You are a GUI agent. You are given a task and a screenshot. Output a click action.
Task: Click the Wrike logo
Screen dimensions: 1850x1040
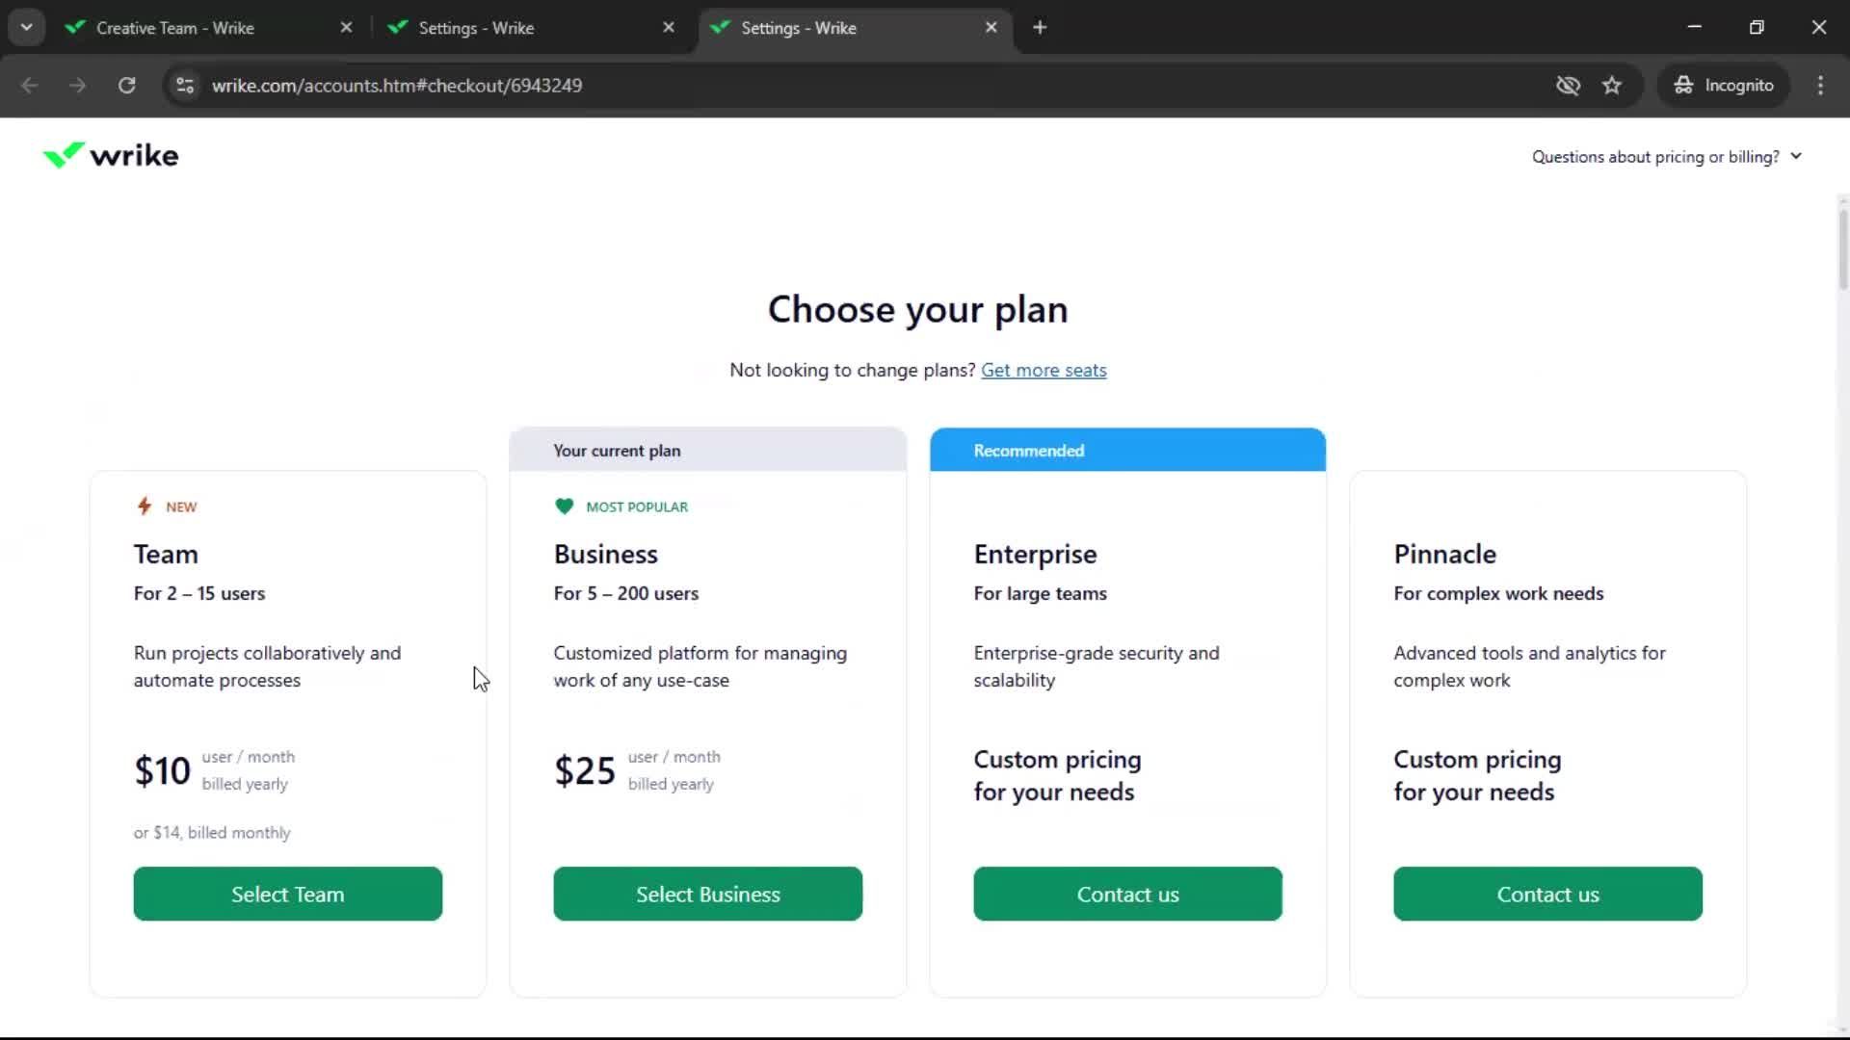coord(111,155)
